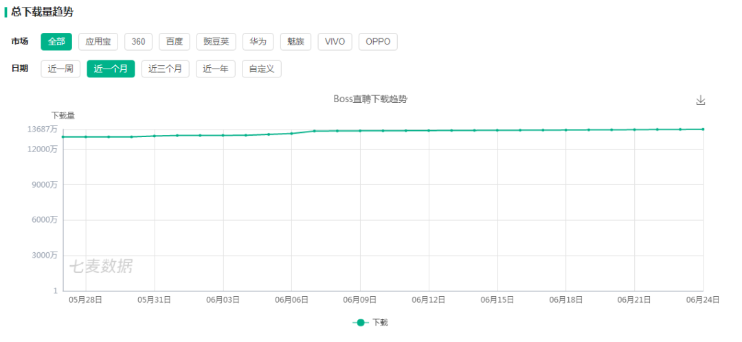Open the 自定义 custom date range

pyautogui.click(x=262, y=69)
